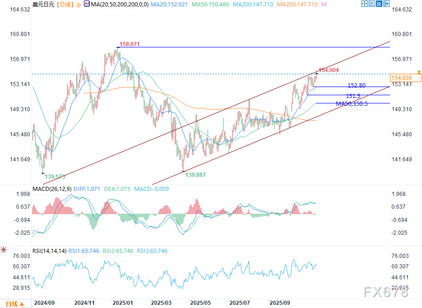422x308 pixels.
Task: Open the MA indicator chart icon
Action: 86,4
